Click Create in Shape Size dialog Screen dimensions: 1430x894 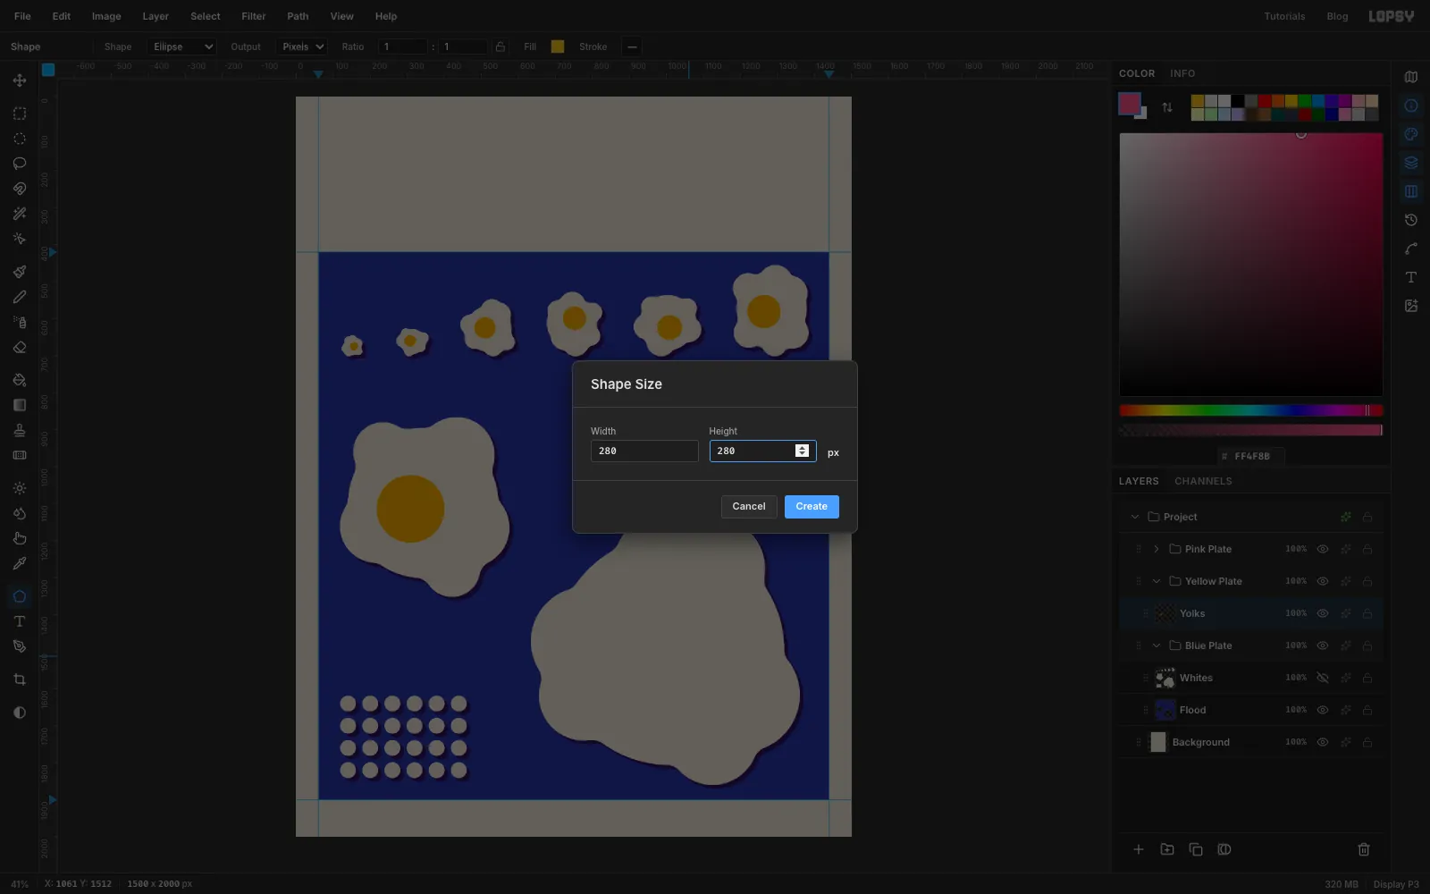tap(812, 507)
